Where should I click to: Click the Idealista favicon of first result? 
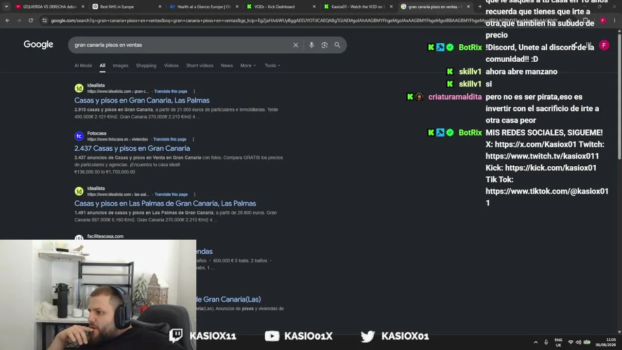[79, 88]
